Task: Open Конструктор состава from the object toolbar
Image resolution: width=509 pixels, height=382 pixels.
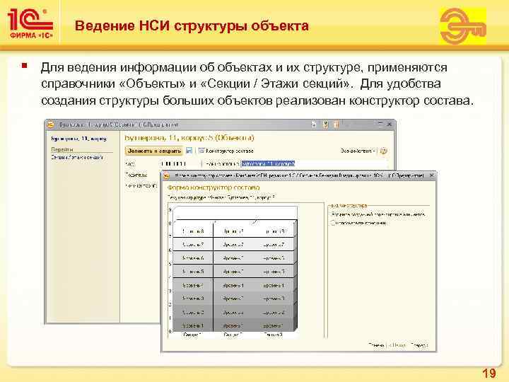Action: point(226,151)
